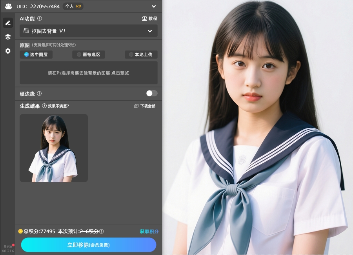The image size is (353, 255).
Task: Select the 本地上传 radio option
Action: (x=141, y=54)
